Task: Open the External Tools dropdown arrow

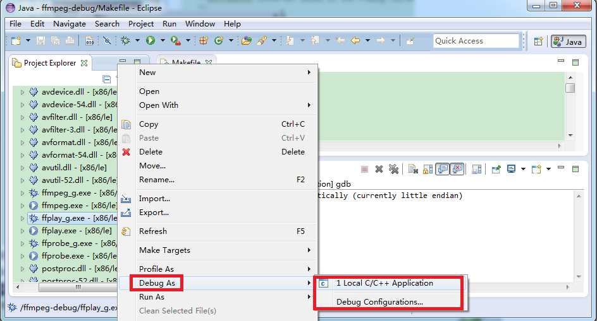Action: pos(188,40)
